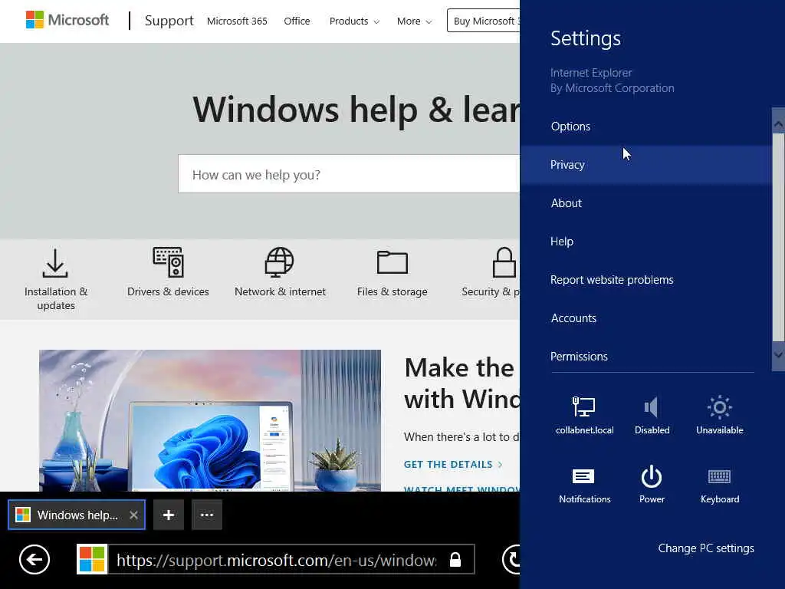The height and width of the screenshot is (589, 785).
Task: Click the Buy Microsoft 365 button
Action: (484, 21)
